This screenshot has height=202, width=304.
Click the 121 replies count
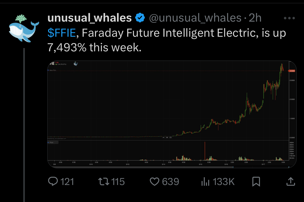click(67, 182)
